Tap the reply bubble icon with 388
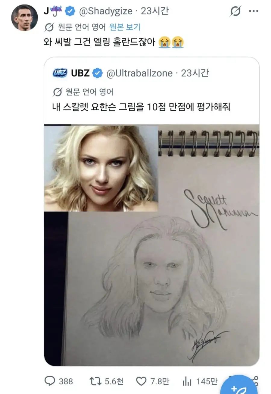Image resolution: width=271 pixels, height=394 pixels. [x=49, y=381]
